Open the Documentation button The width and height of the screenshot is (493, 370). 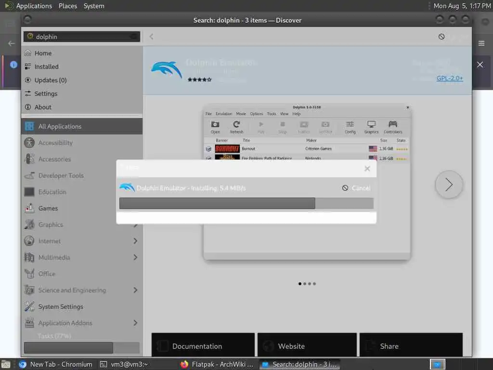tap(203, 345)
